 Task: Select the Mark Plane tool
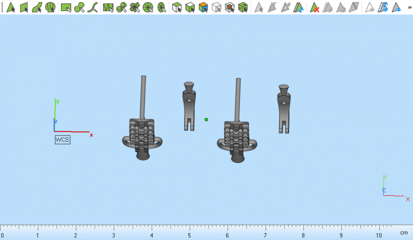pyautogui.click(x=24, y=7)
